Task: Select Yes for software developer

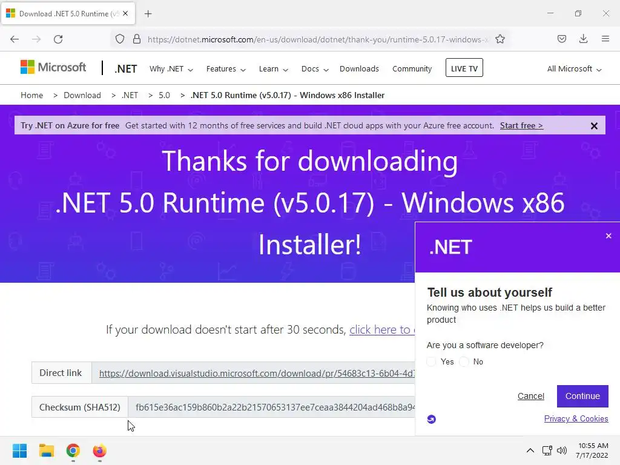Action: [431, 362]
